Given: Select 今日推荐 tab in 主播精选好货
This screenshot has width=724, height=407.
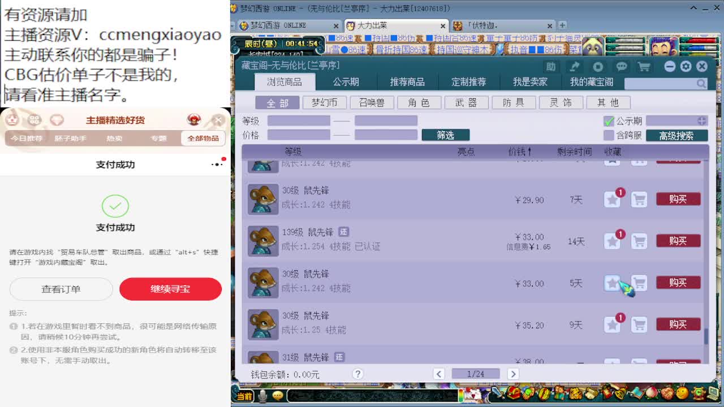Looking at the screenshot, I should 27,138.
